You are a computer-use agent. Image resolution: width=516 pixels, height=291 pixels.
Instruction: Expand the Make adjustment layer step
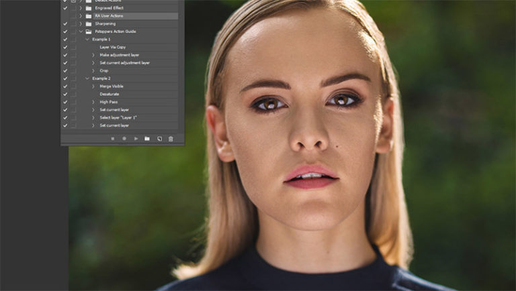(93, 55)
